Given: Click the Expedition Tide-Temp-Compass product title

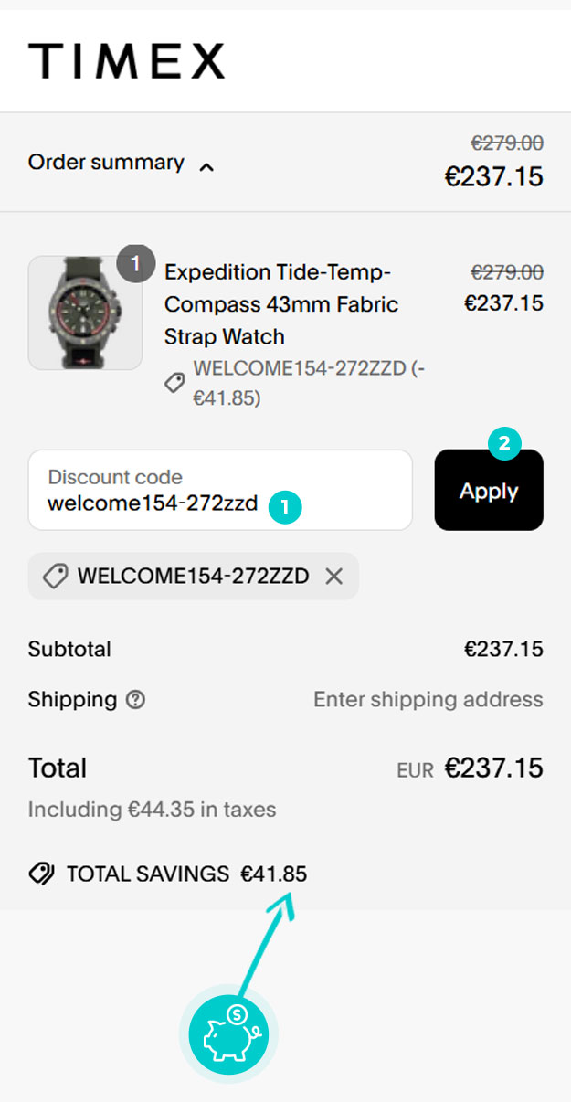Looking at the screenshot, I should click(281, 304).
